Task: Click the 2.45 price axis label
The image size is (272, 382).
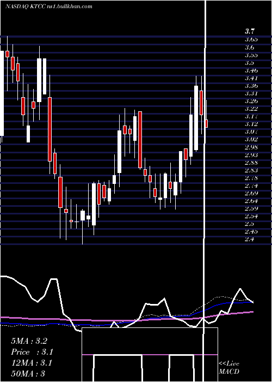Action: coord(251,231)
